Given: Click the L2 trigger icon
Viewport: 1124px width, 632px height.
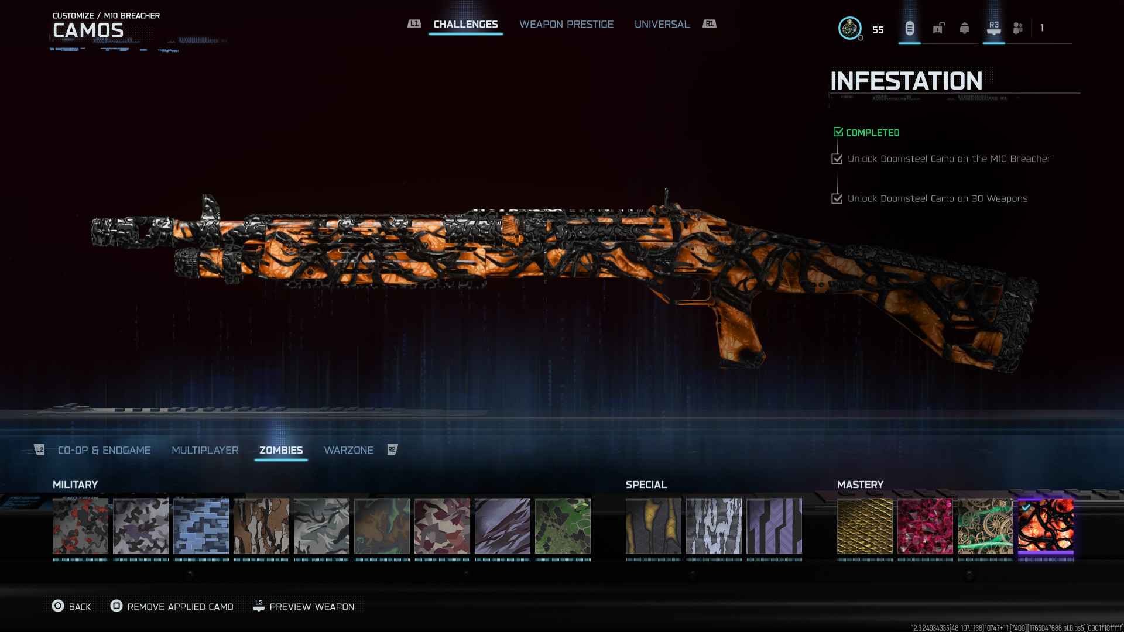Looking at the screenshot, I should (x=39, y=449).
